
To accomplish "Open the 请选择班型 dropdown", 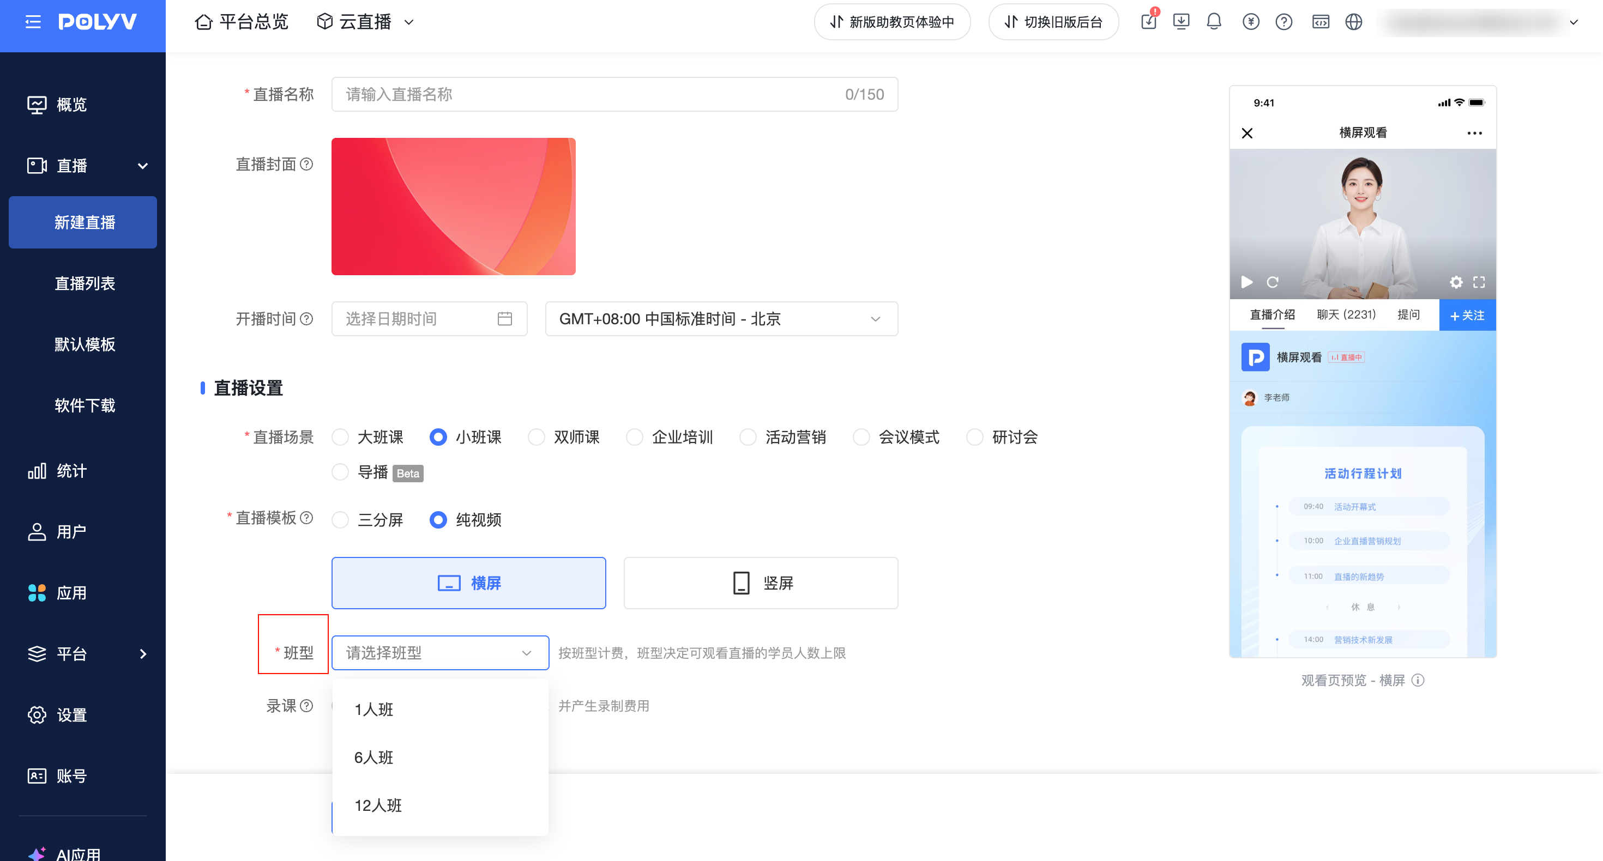I will pyautogui.click(x=440, y=653).
